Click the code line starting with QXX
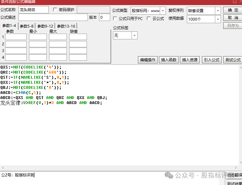The height and width of the screenshot is (185, 242). (x=35, y=83)
